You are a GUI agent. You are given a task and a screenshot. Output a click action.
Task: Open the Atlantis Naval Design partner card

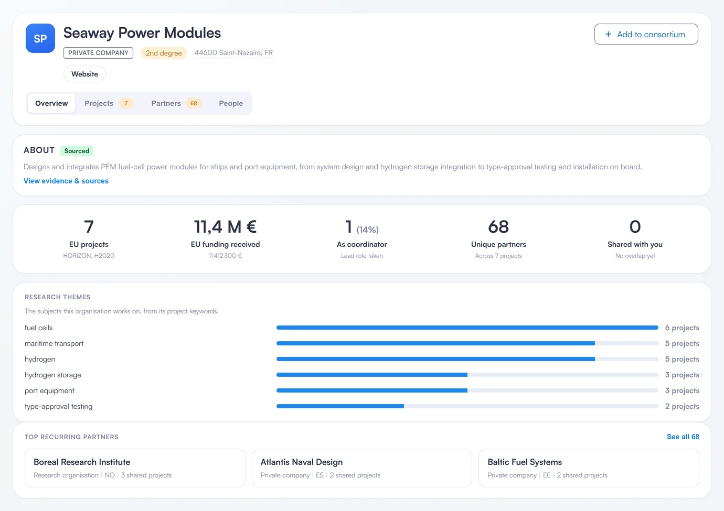tap(362, 468)
